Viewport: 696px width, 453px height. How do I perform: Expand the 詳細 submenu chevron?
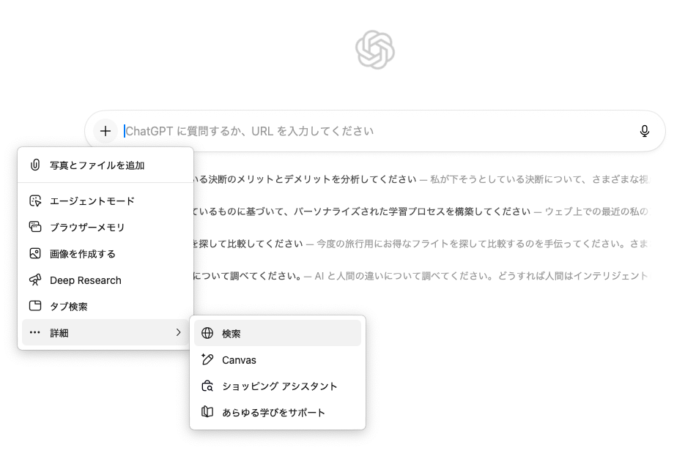click(x=178, y=333)
